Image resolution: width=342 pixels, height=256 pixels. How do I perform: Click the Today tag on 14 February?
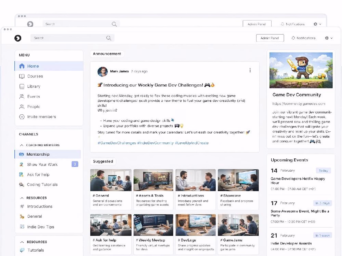(324, 170)
